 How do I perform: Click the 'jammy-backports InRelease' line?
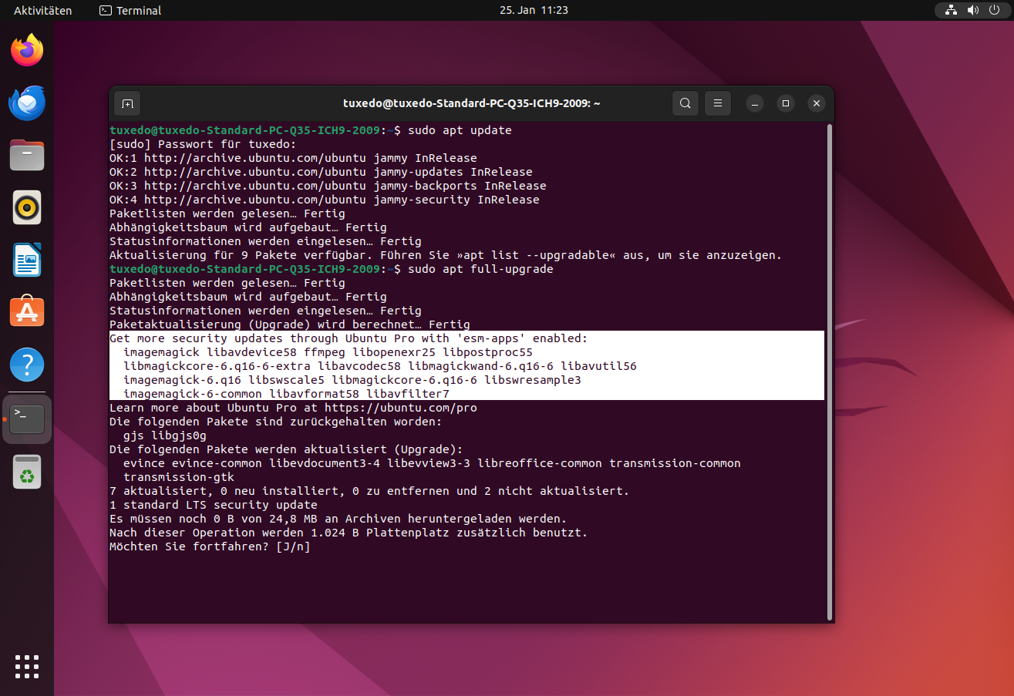click(328, 186)
